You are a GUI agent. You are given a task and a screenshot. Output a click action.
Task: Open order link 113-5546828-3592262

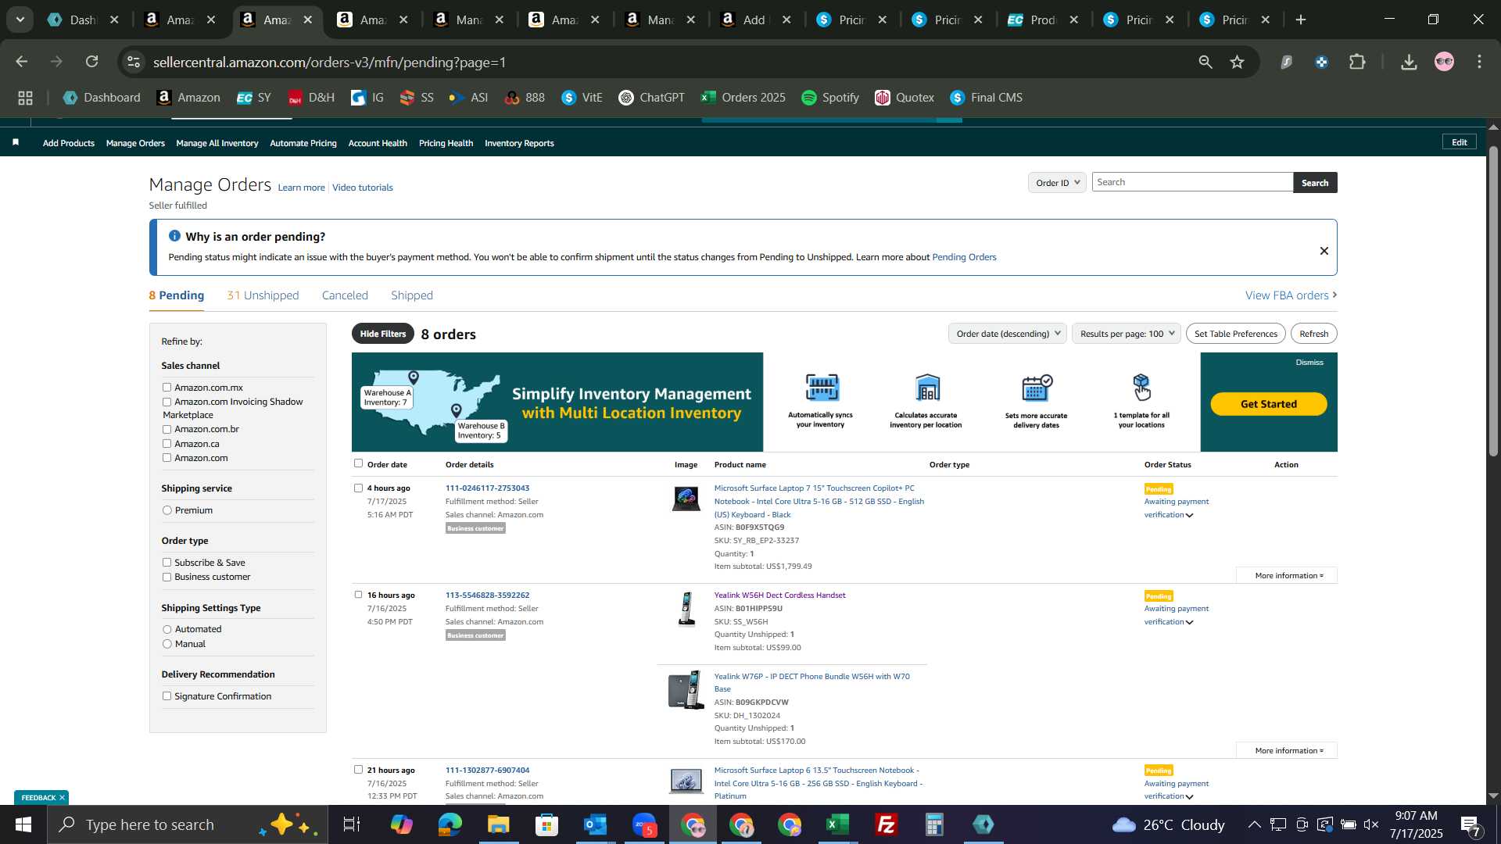pos(487,595)
